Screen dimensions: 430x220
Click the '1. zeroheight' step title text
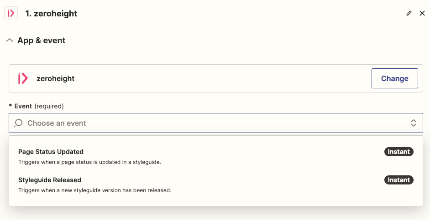[51, 13]
